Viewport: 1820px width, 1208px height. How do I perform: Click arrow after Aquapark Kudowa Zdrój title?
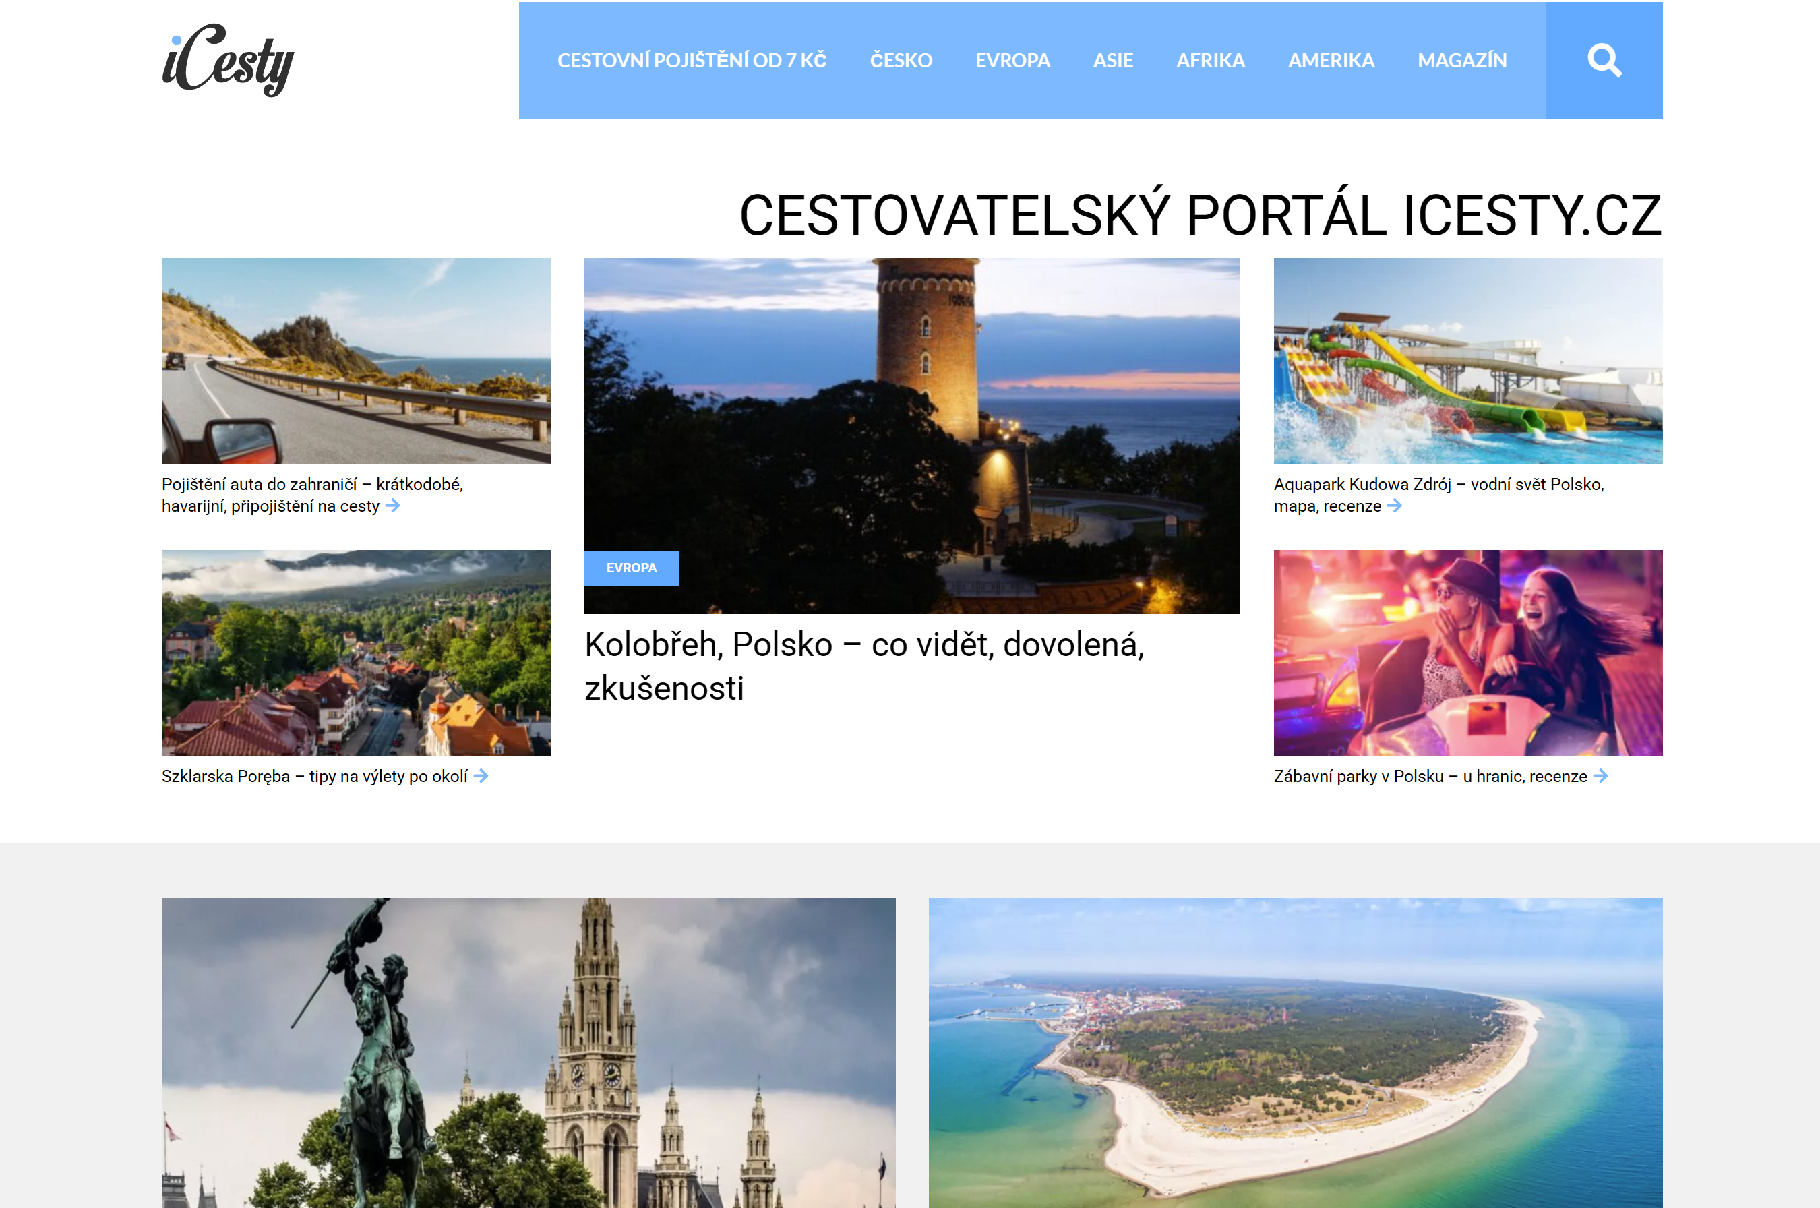(x=1394, y=506)
